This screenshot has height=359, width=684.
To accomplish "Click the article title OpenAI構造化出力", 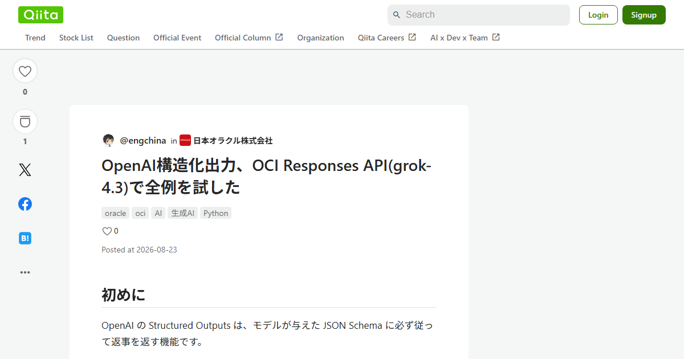I will click(267, 176).
